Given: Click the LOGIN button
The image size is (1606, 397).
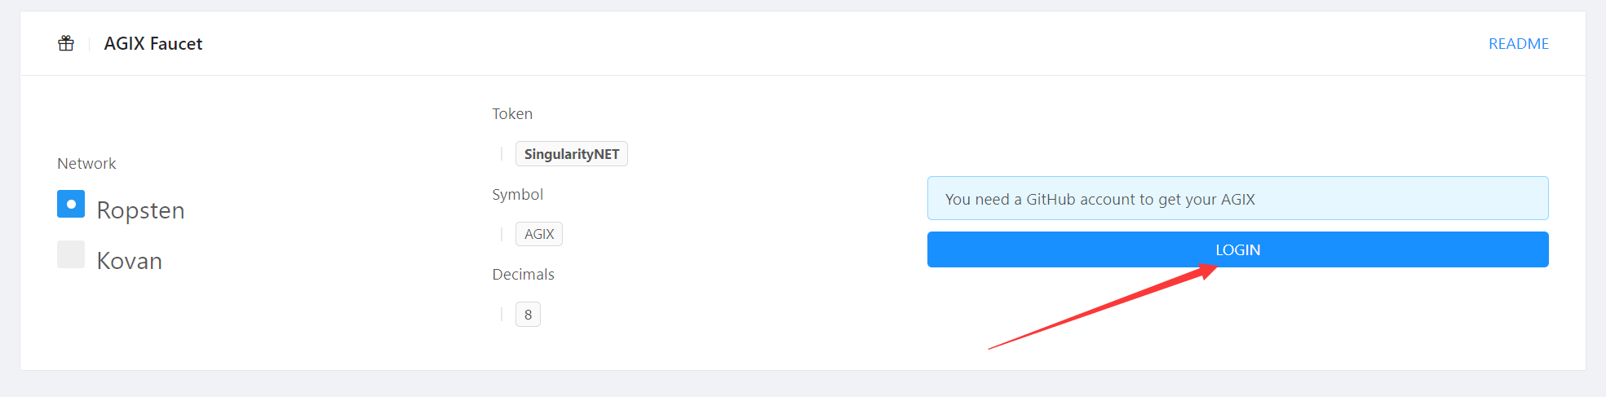Looking at the screenshot, I should [x=1237, y=249].
